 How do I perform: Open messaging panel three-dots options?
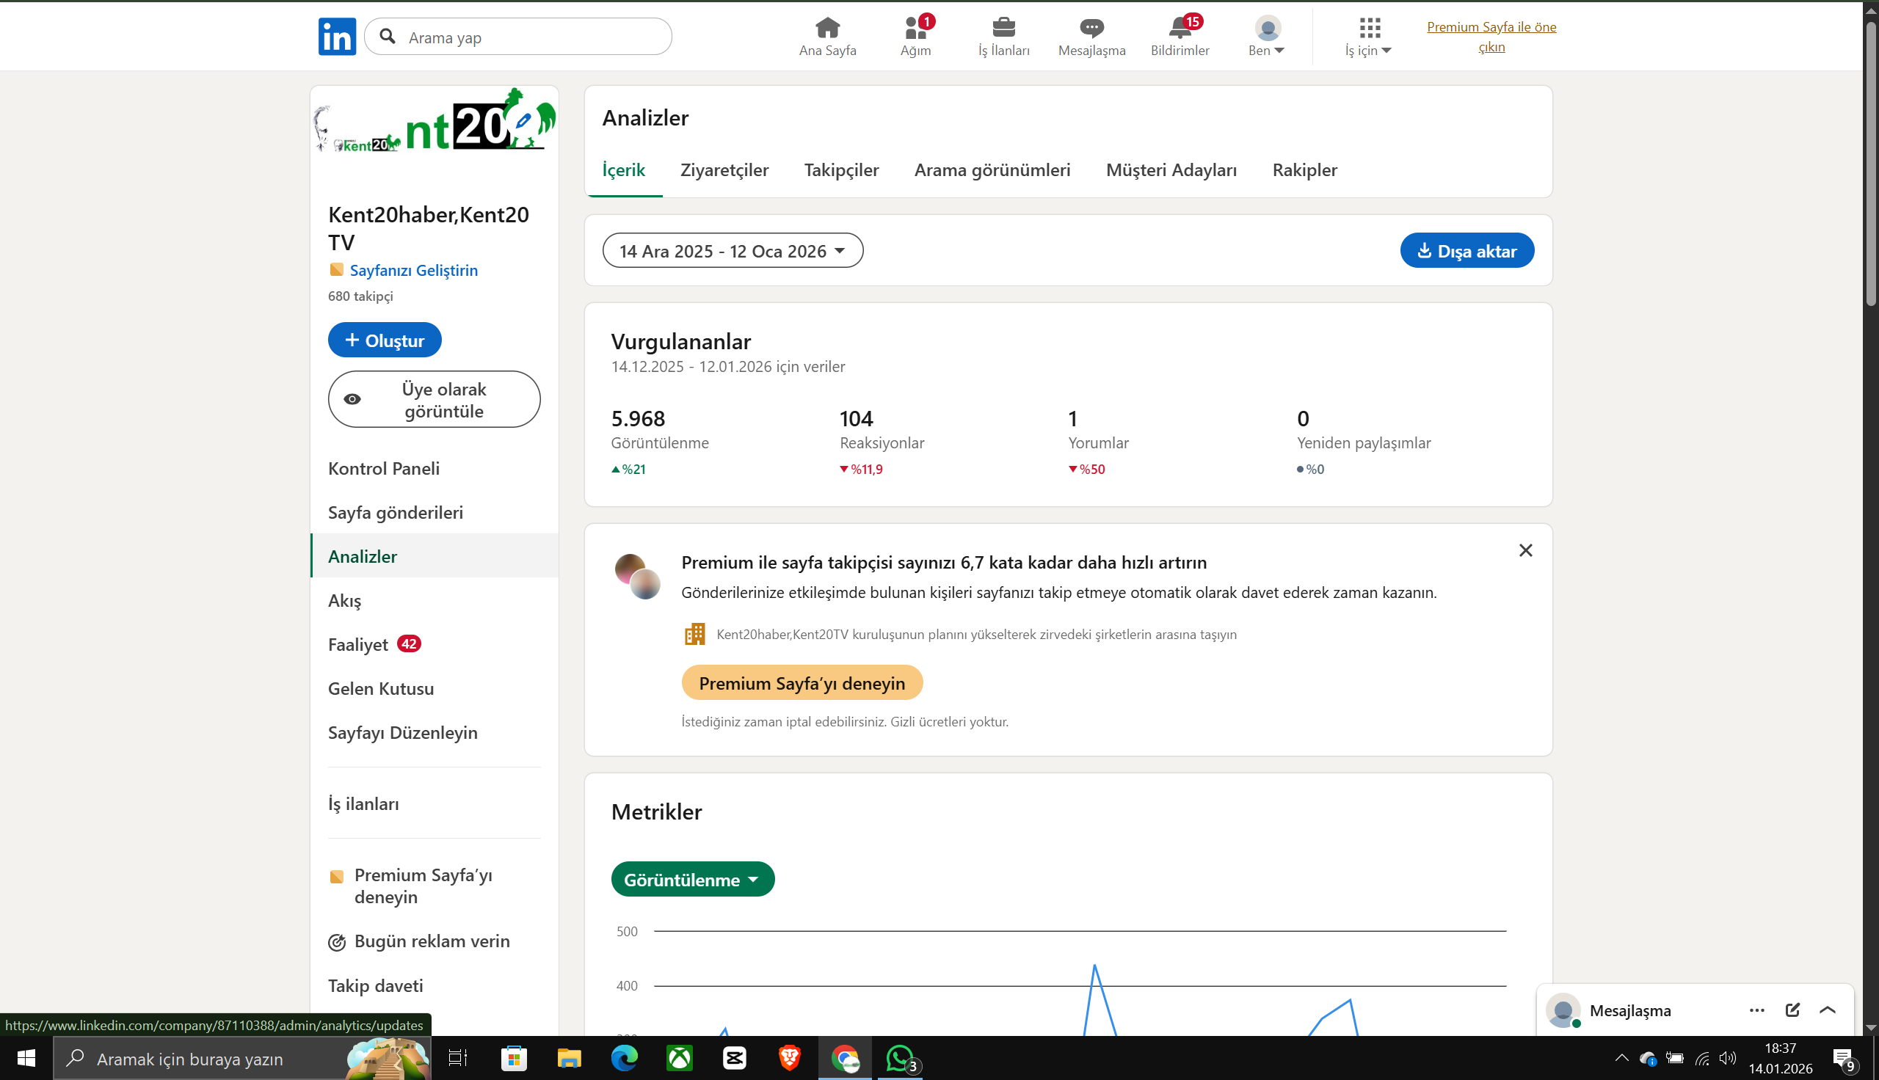(x=1756, y=1010)
